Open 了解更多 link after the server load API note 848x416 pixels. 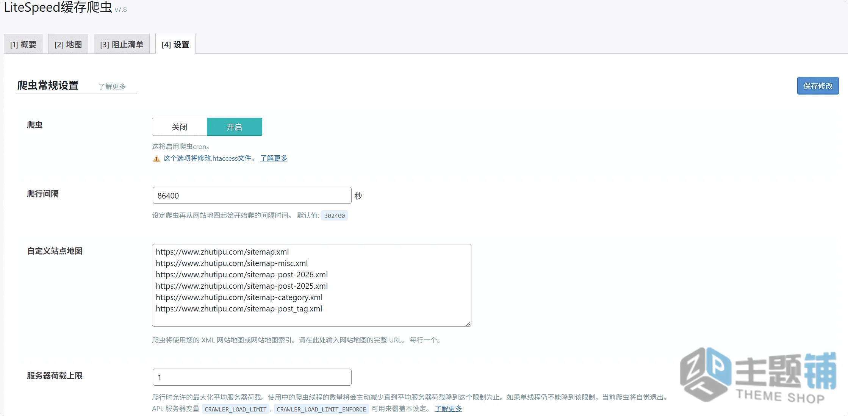448,409
